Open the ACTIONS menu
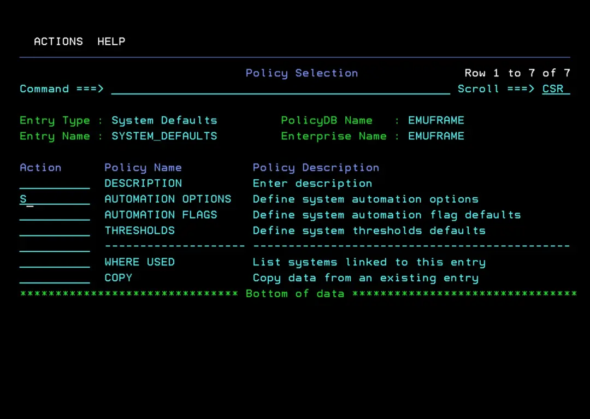590x419 pixels. pos(58,42)
